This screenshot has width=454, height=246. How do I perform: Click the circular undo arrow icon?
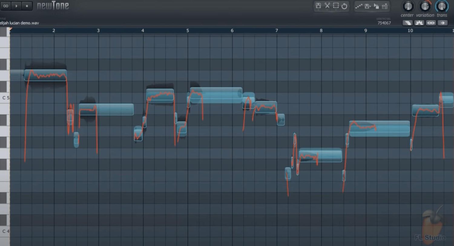[x=344, y=6]
